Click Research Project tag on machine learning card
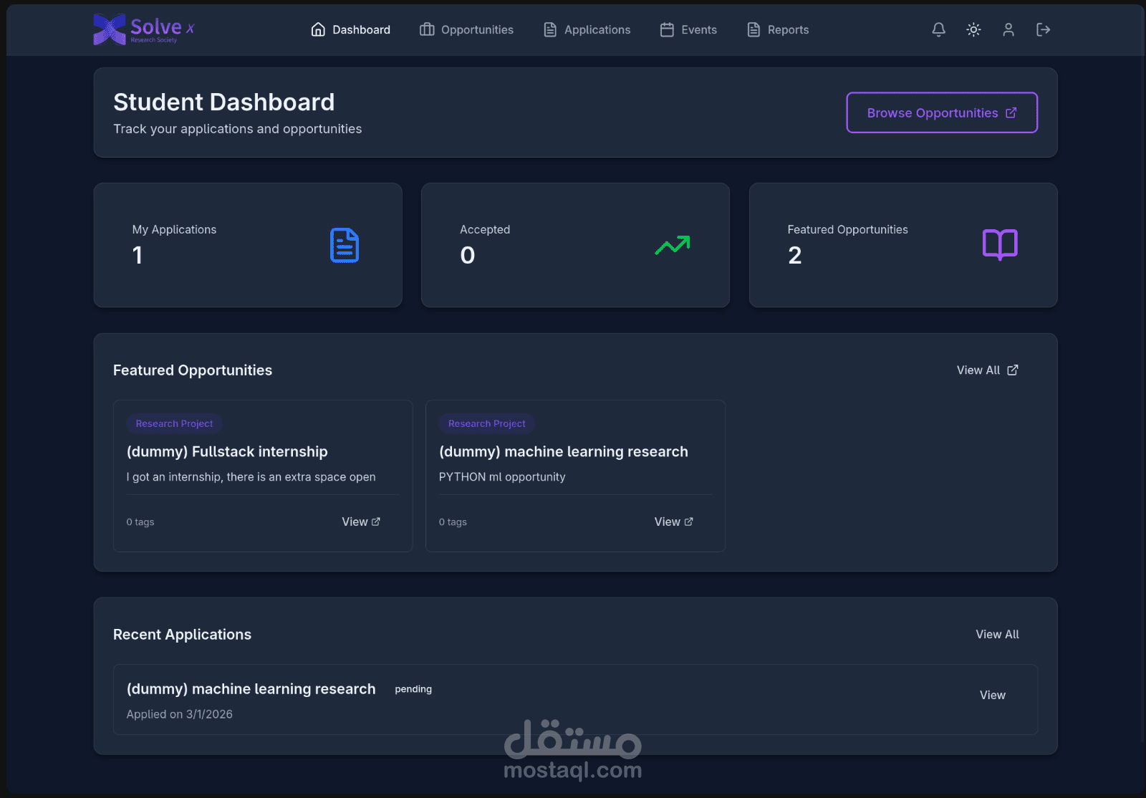The width and height of the screenshot is (1146, 798). (x=487, y=423)
